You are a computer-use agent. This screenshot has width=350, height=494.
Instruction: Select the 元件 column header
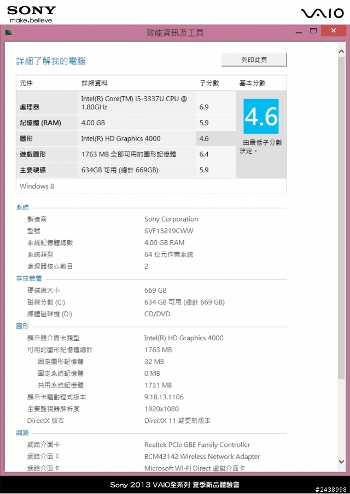[26, 83]
